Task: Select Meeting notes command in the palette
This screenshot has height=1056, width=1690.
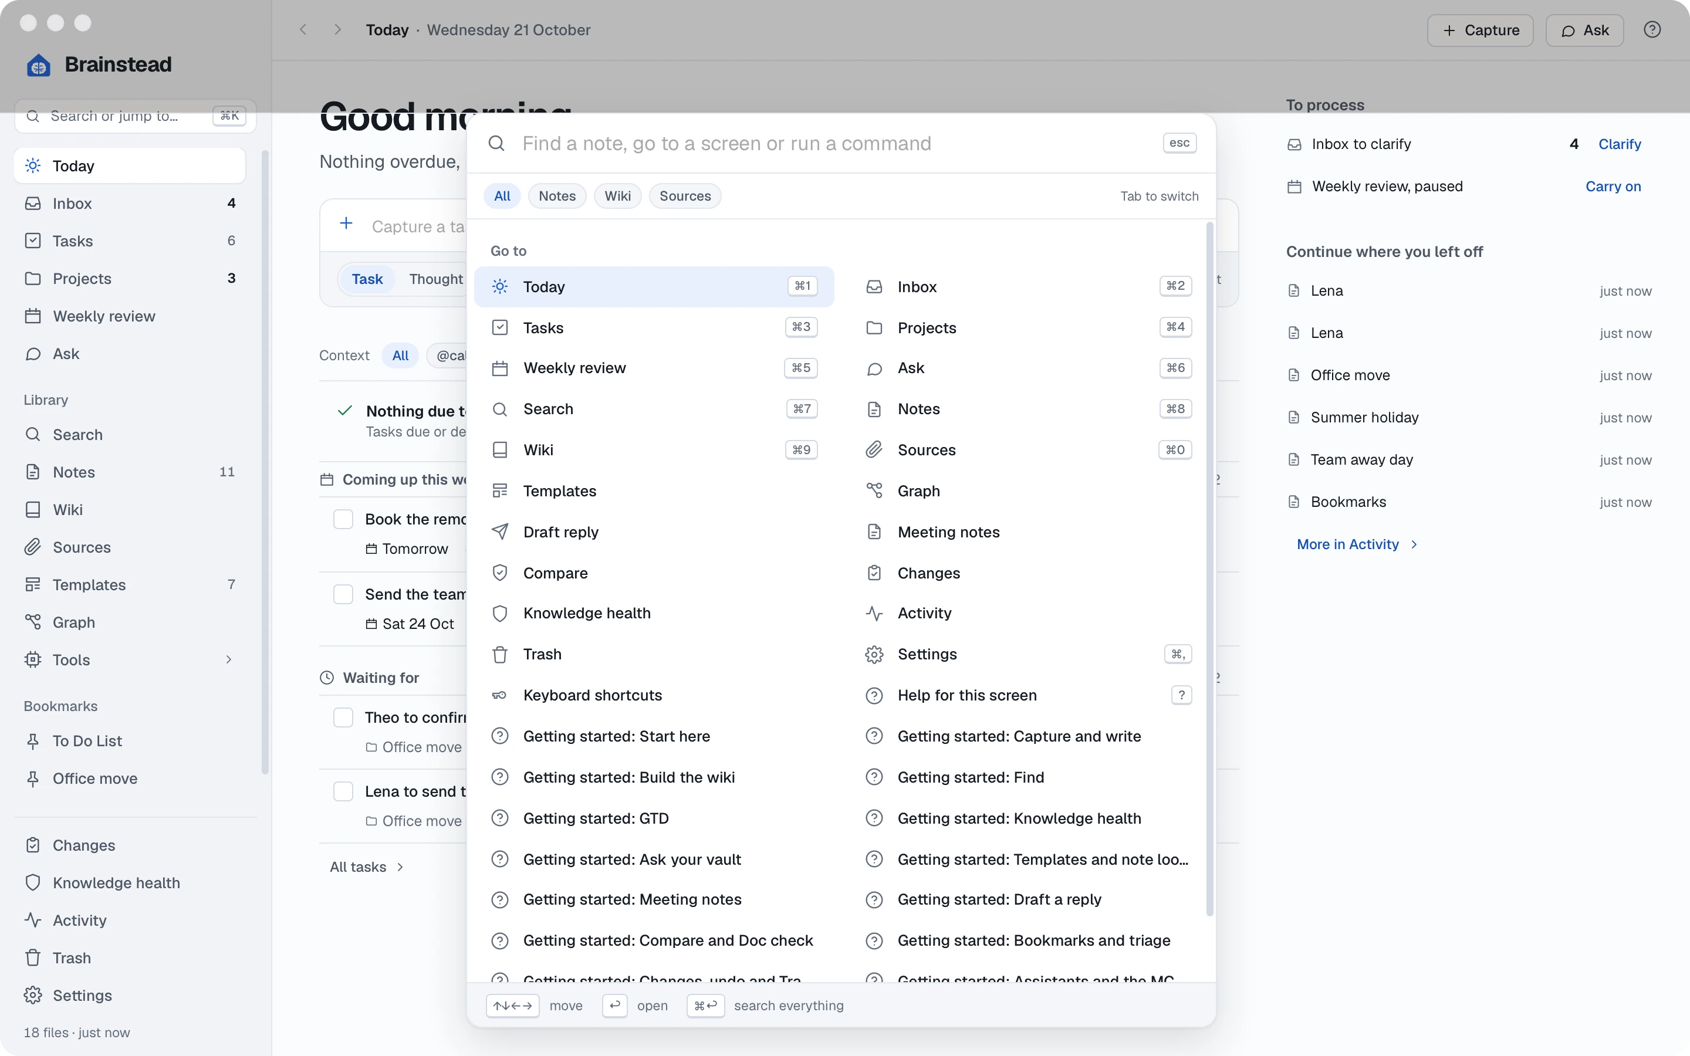Action: (x=1028, y=532)
